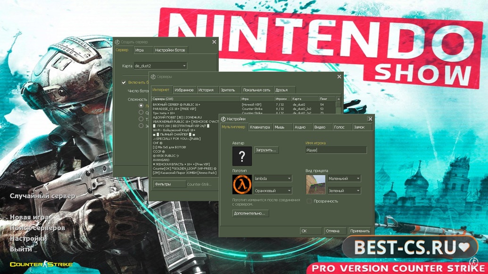Open the Карта de_dust2 dropdown
Viewport: 488px width, 274px height.
[160, 66]
